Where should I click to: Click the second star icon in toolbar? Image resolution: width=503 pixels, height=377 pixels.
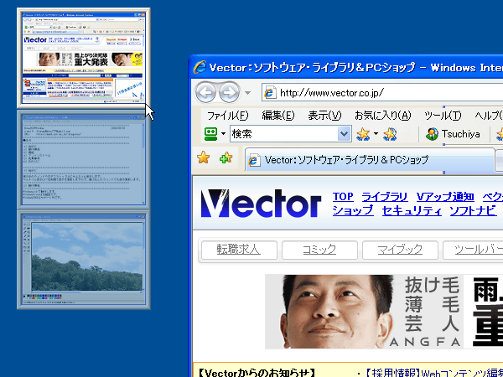pos(390,134)
